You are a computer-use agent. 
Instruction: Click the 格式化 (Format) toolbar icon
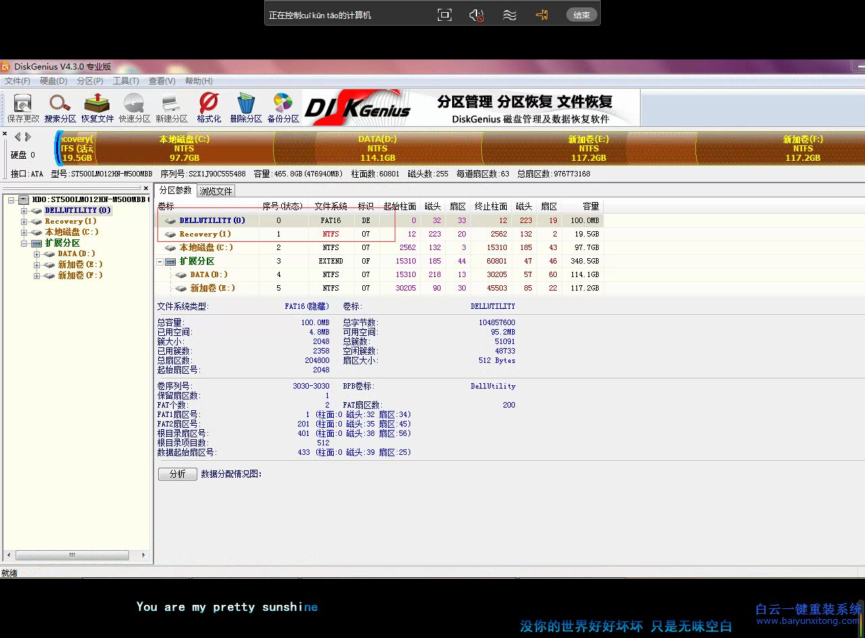click(x=207, y=107)
